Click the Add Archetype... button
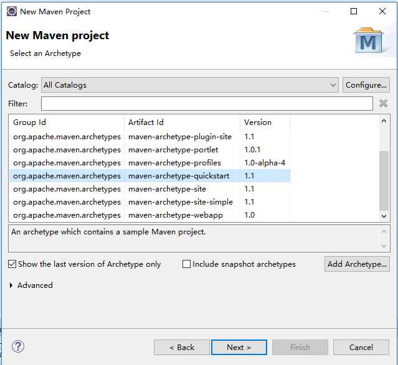This screenshot has height=365, width=398. click(357, 264)
